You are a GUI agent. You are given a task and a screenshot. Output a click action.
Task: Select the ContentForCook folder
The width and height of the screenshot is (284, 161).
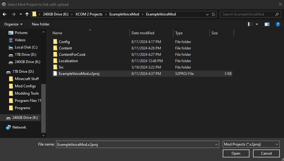(x=72, y=55)
